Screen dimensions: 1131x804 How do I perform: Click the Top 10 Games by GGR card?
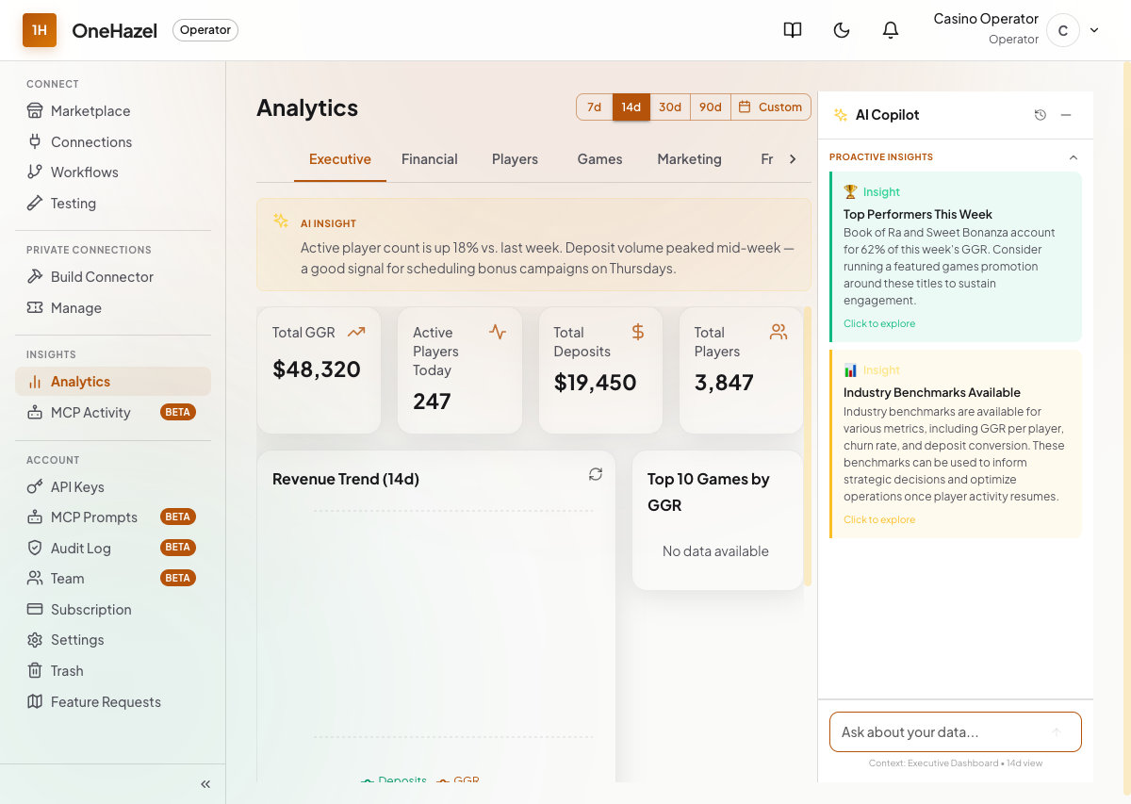[x=717, y=520]
